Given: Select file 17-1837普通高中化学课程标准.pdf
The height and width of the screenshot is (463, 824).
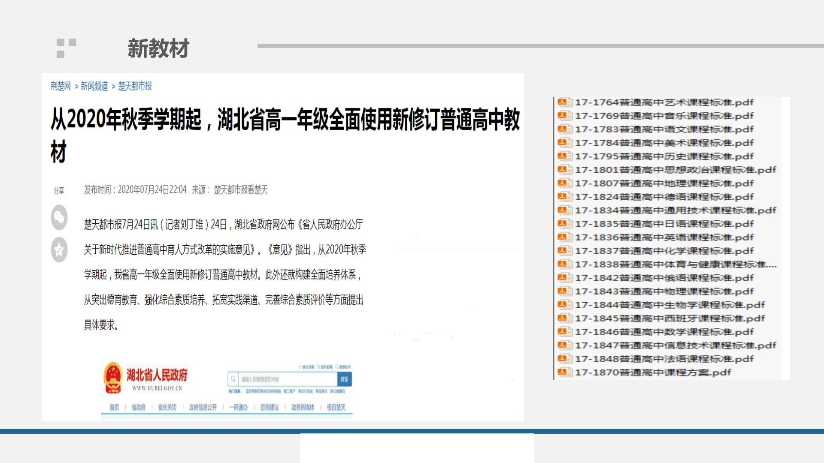Looking at the screenshot, I should (x=664, y=251).
